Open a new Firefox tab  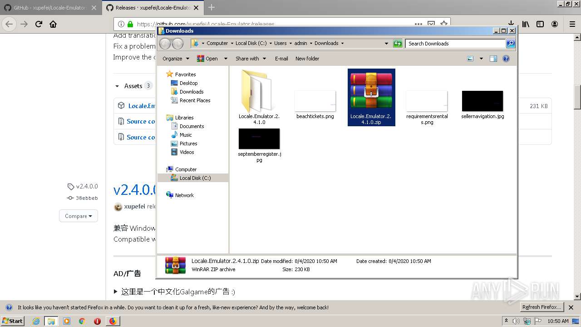pyautogui.click(x=212, y=8)
